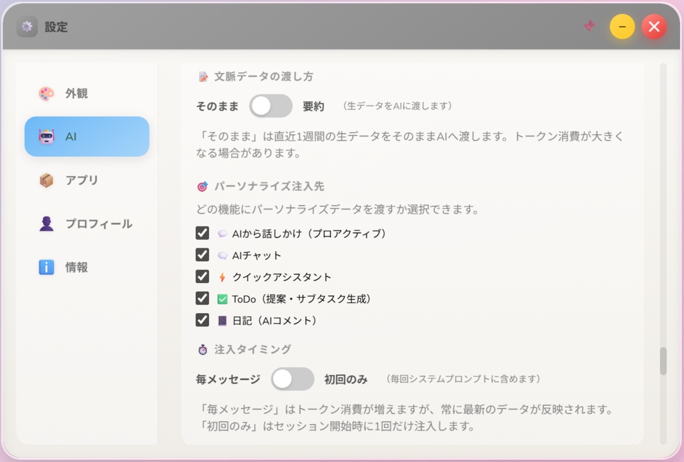This screenshot has width=684, height=462.
Task: Click the pink sparkle icon in the title bar
Action: coord(590,25)
